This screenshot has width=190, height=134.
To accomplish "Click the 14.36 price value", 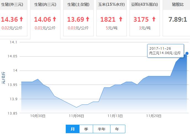I will 9,19.
